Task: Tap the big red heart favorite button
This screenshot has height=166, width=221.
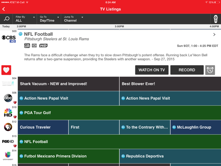Action: (6, 70)
